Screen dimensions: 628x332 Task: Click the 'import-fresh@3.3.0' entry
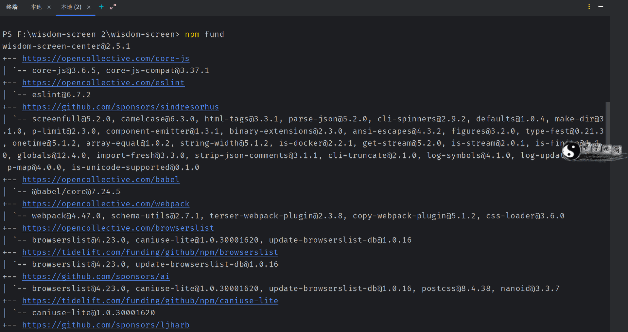[x=140, y=155]
